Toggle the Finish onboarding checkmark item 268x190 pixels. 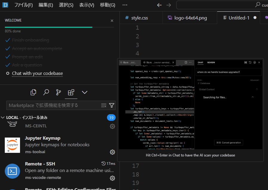(x=27, y=40)
